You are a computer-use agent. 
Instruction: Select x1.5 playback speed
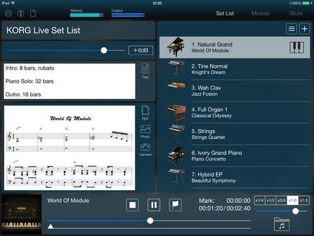pos(304,201)
